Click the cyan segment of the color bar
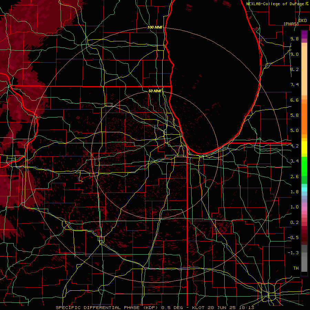This screenshot has width=310, height=310. (304, 189)
